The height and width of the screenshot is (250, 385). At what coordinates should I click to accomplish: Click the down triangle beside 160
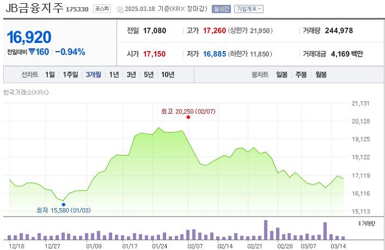32,52
